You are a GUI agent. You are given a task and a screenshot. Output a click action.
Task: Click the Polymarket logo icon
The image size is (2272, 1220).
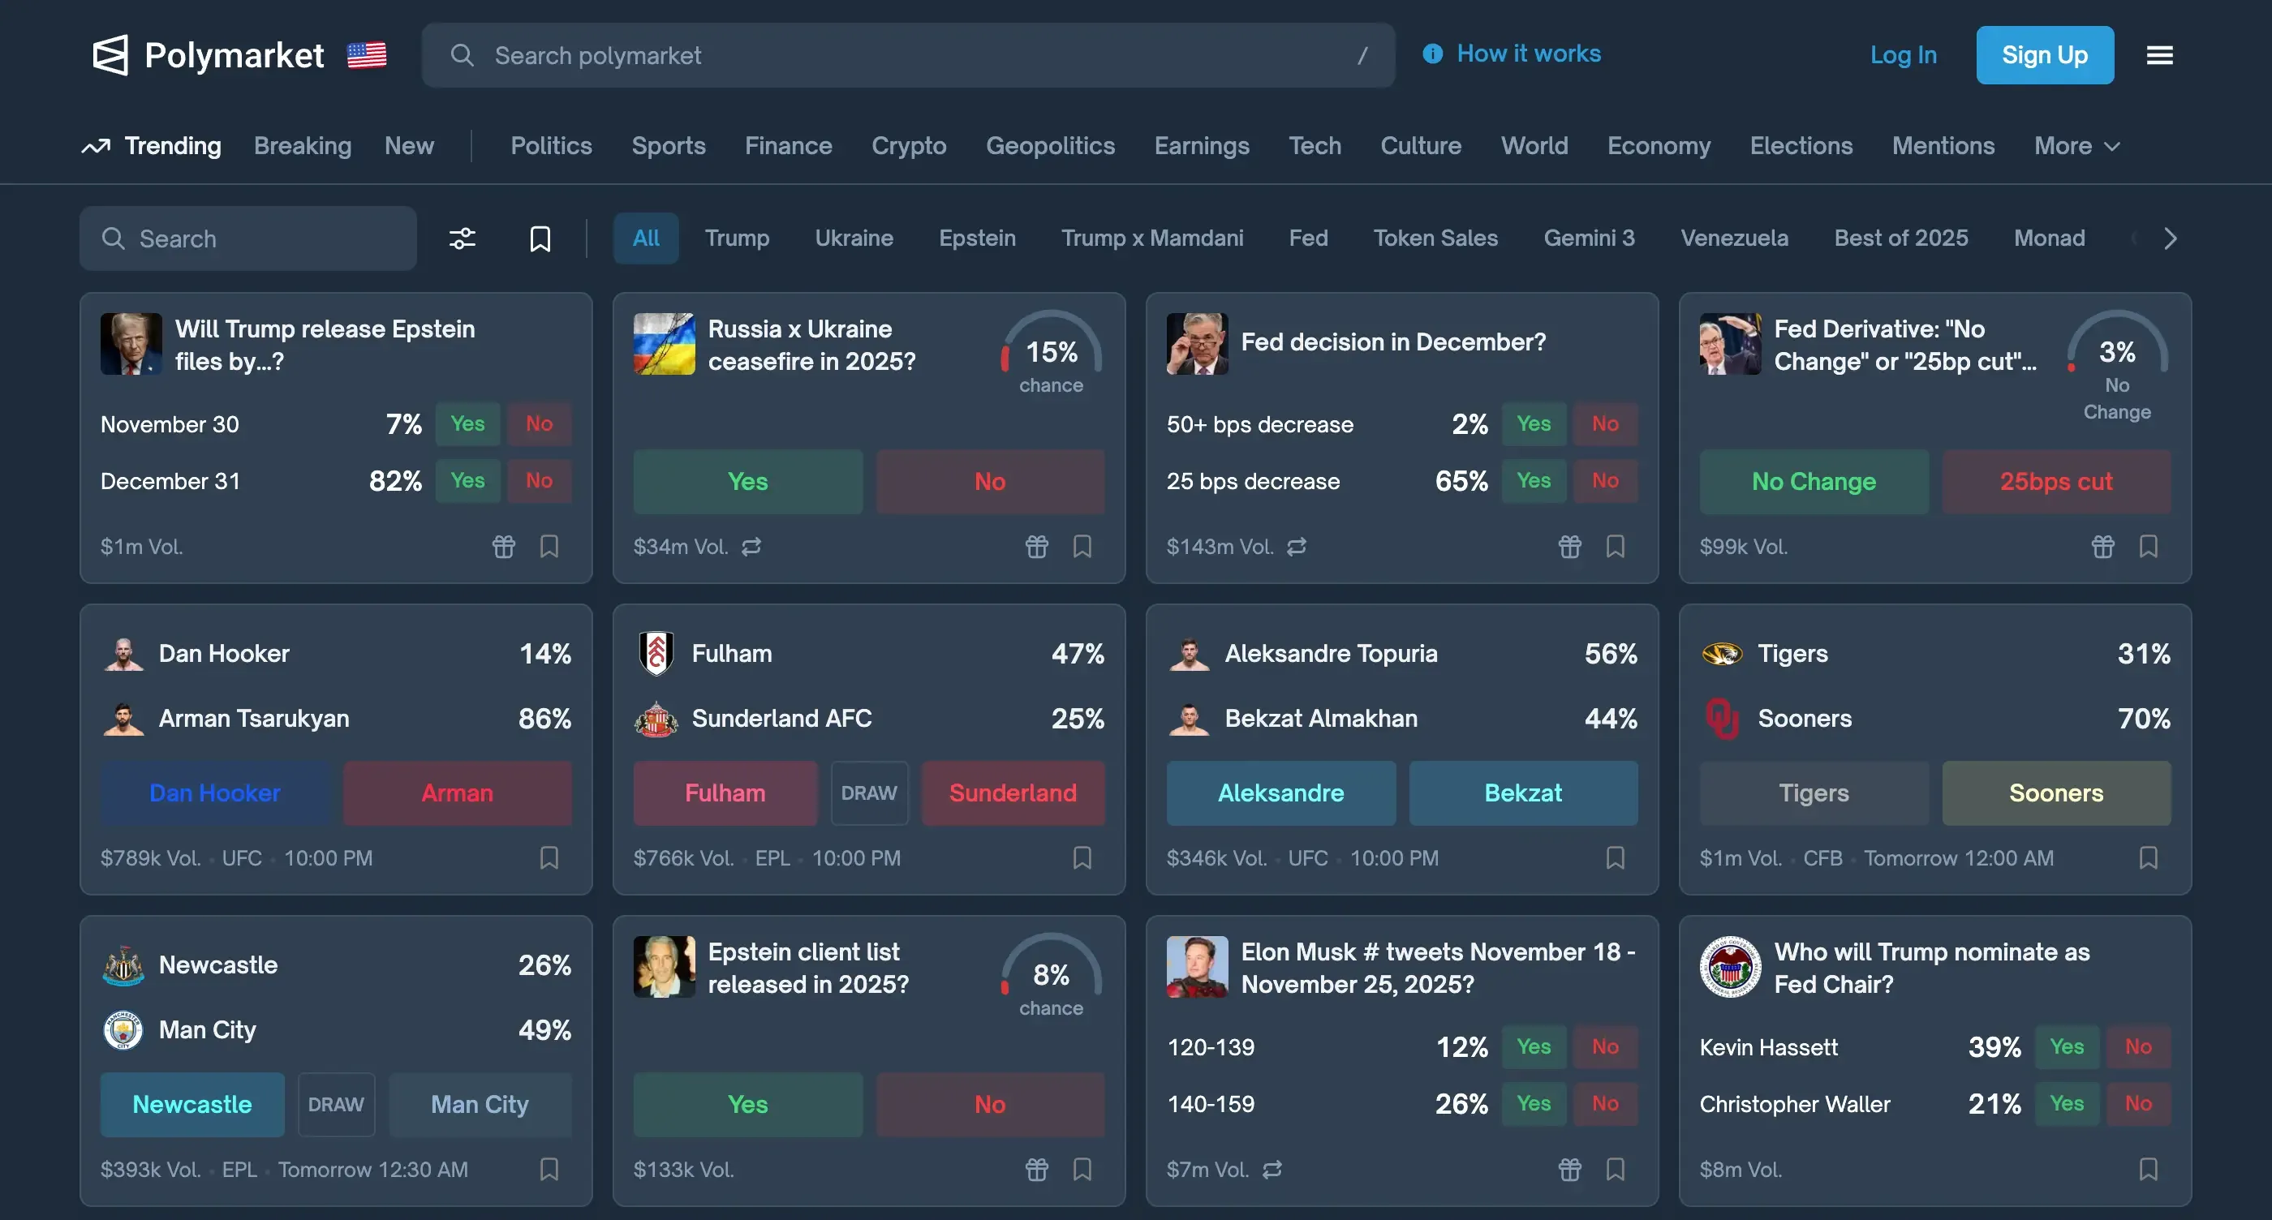pyautogui.click(x=111, y=54)
